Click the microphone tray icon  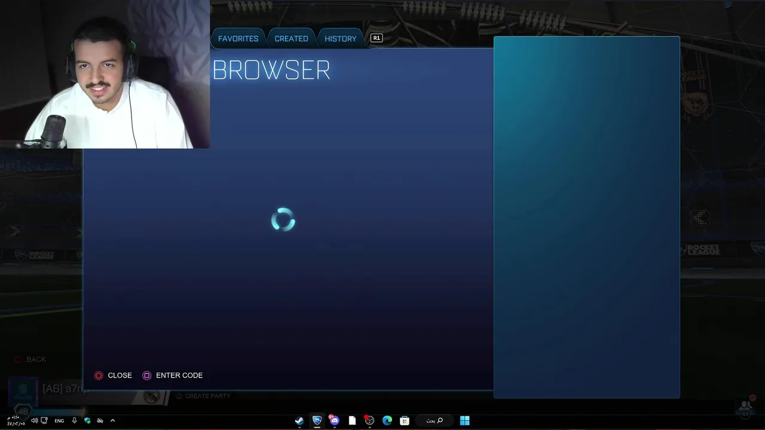pyautogui.click(x=74, y=420)
